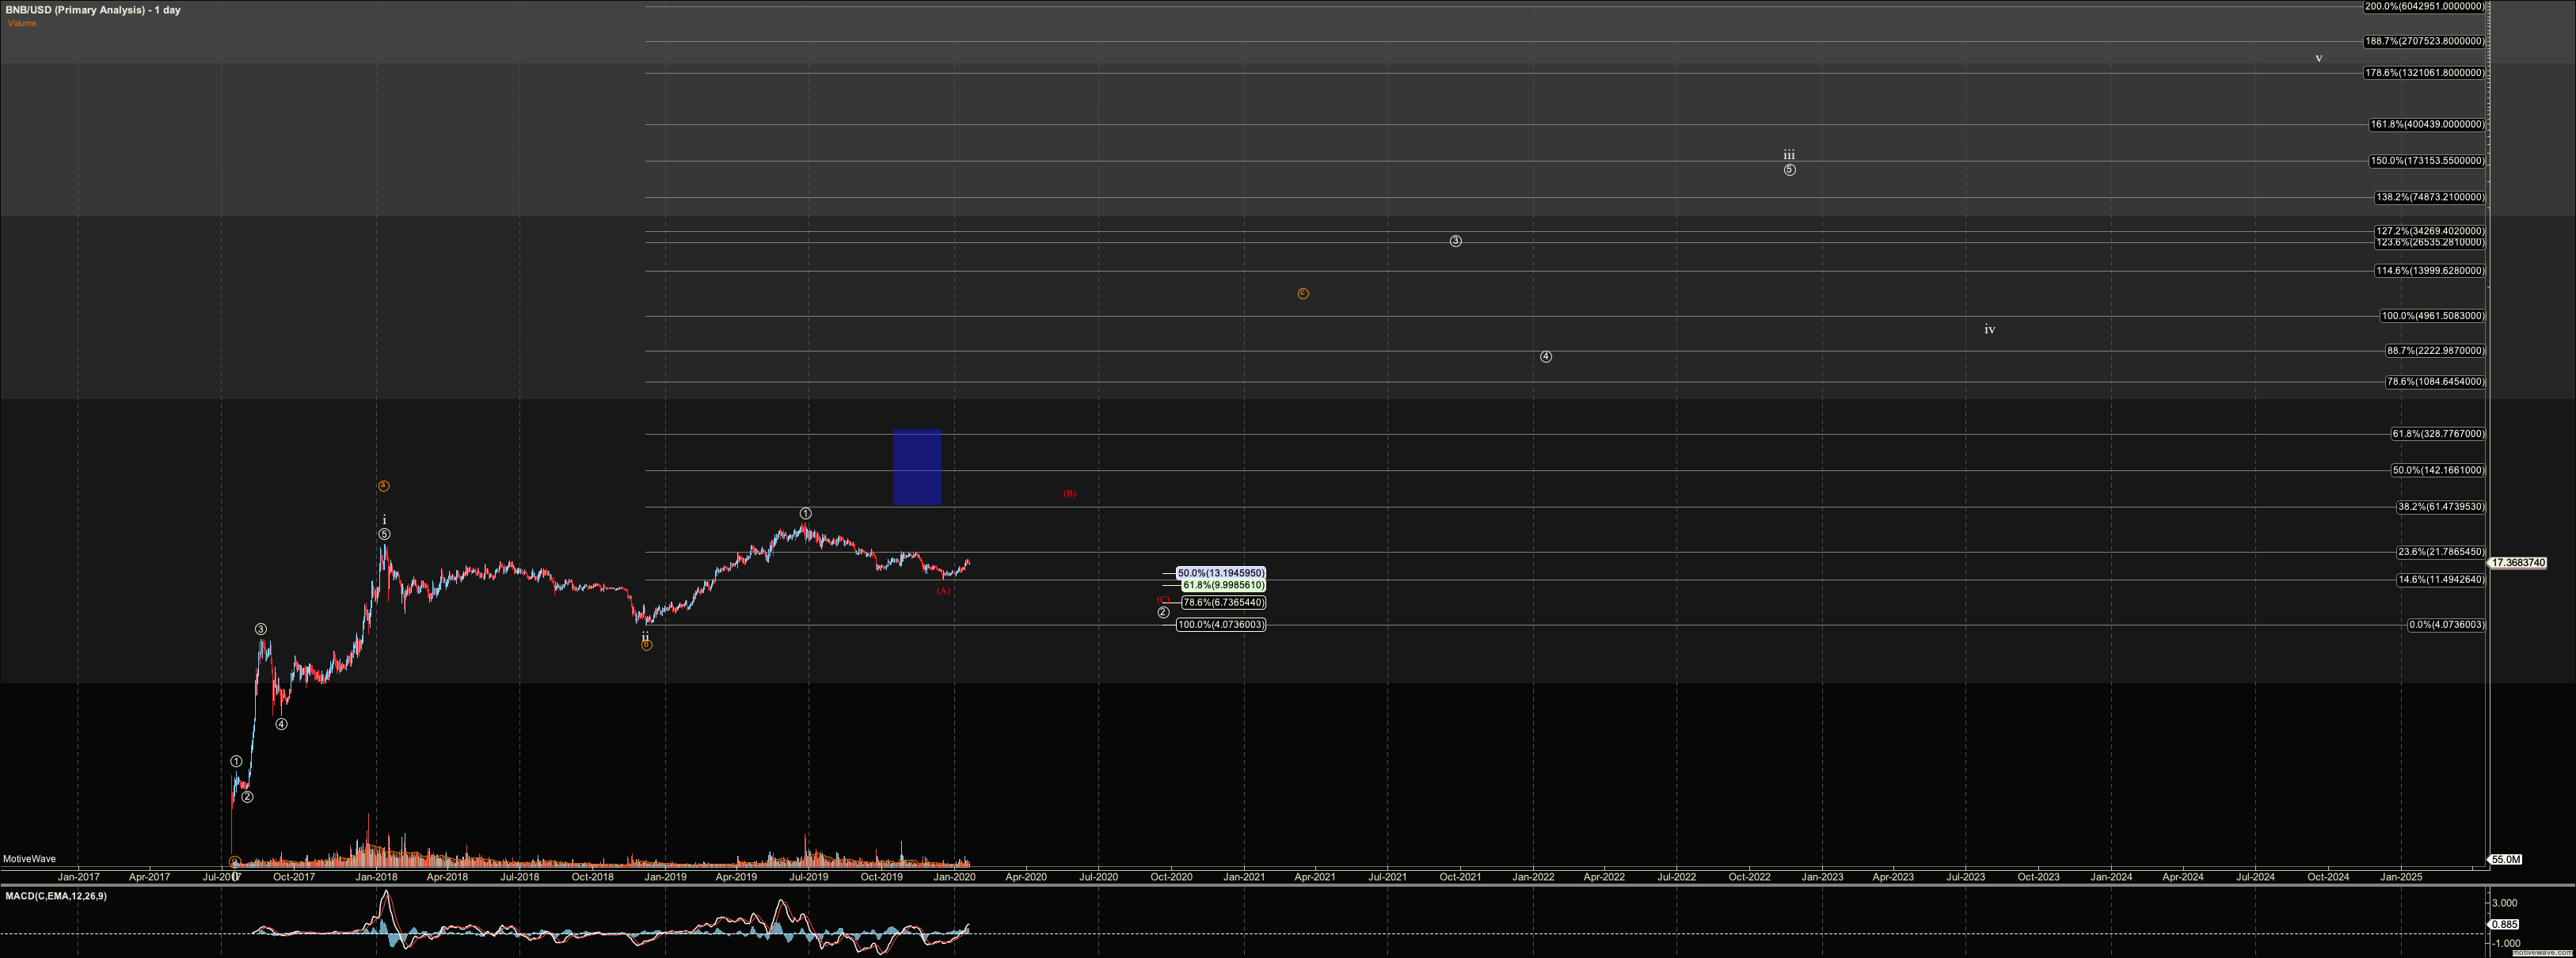This screenshot has height=958, width=2576.
Task: Click the 14.6% (11.4942640) Fibonacci label
Action: click(2441, 580)
